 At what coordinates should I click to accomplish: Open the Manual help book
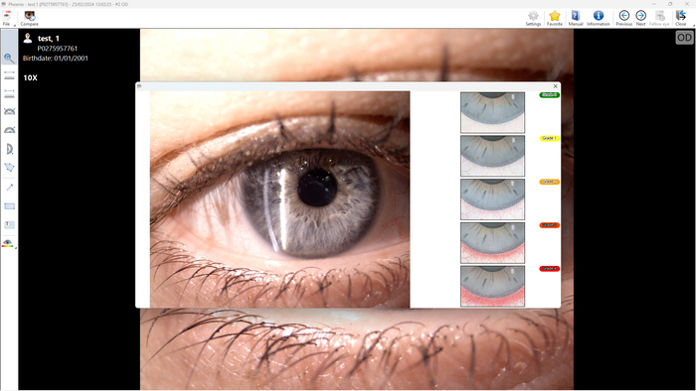(x=576, y=18)
